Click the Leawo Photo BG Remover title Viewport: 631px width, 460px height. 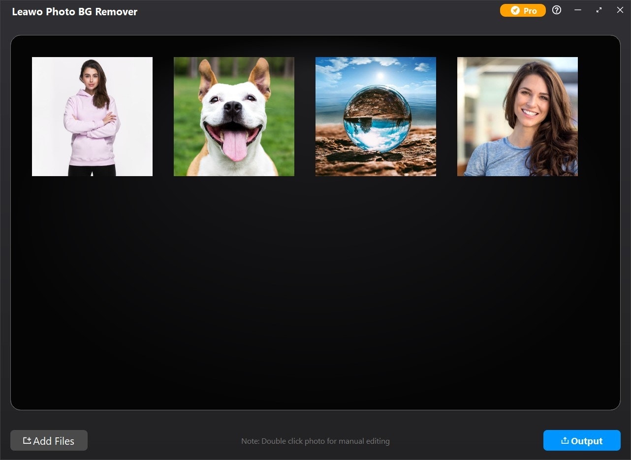[x=75, y=12]
